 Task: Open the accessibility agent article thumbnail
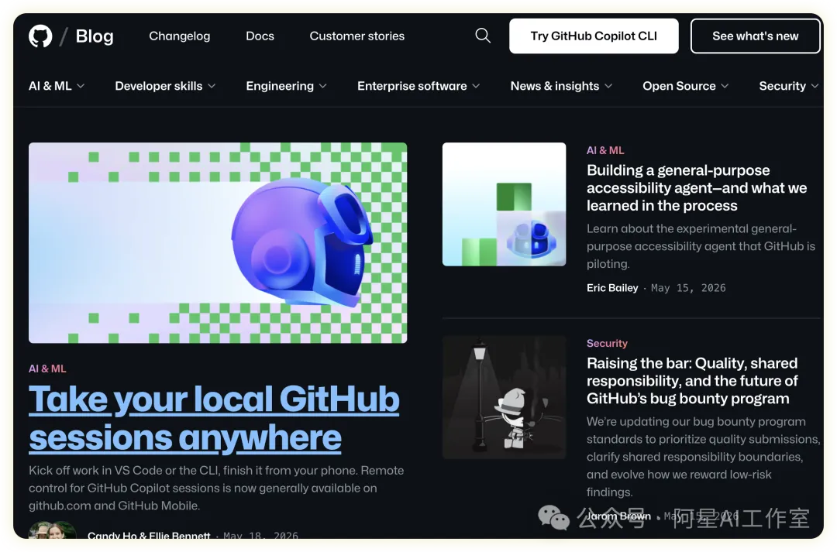(x=504, y=204)
